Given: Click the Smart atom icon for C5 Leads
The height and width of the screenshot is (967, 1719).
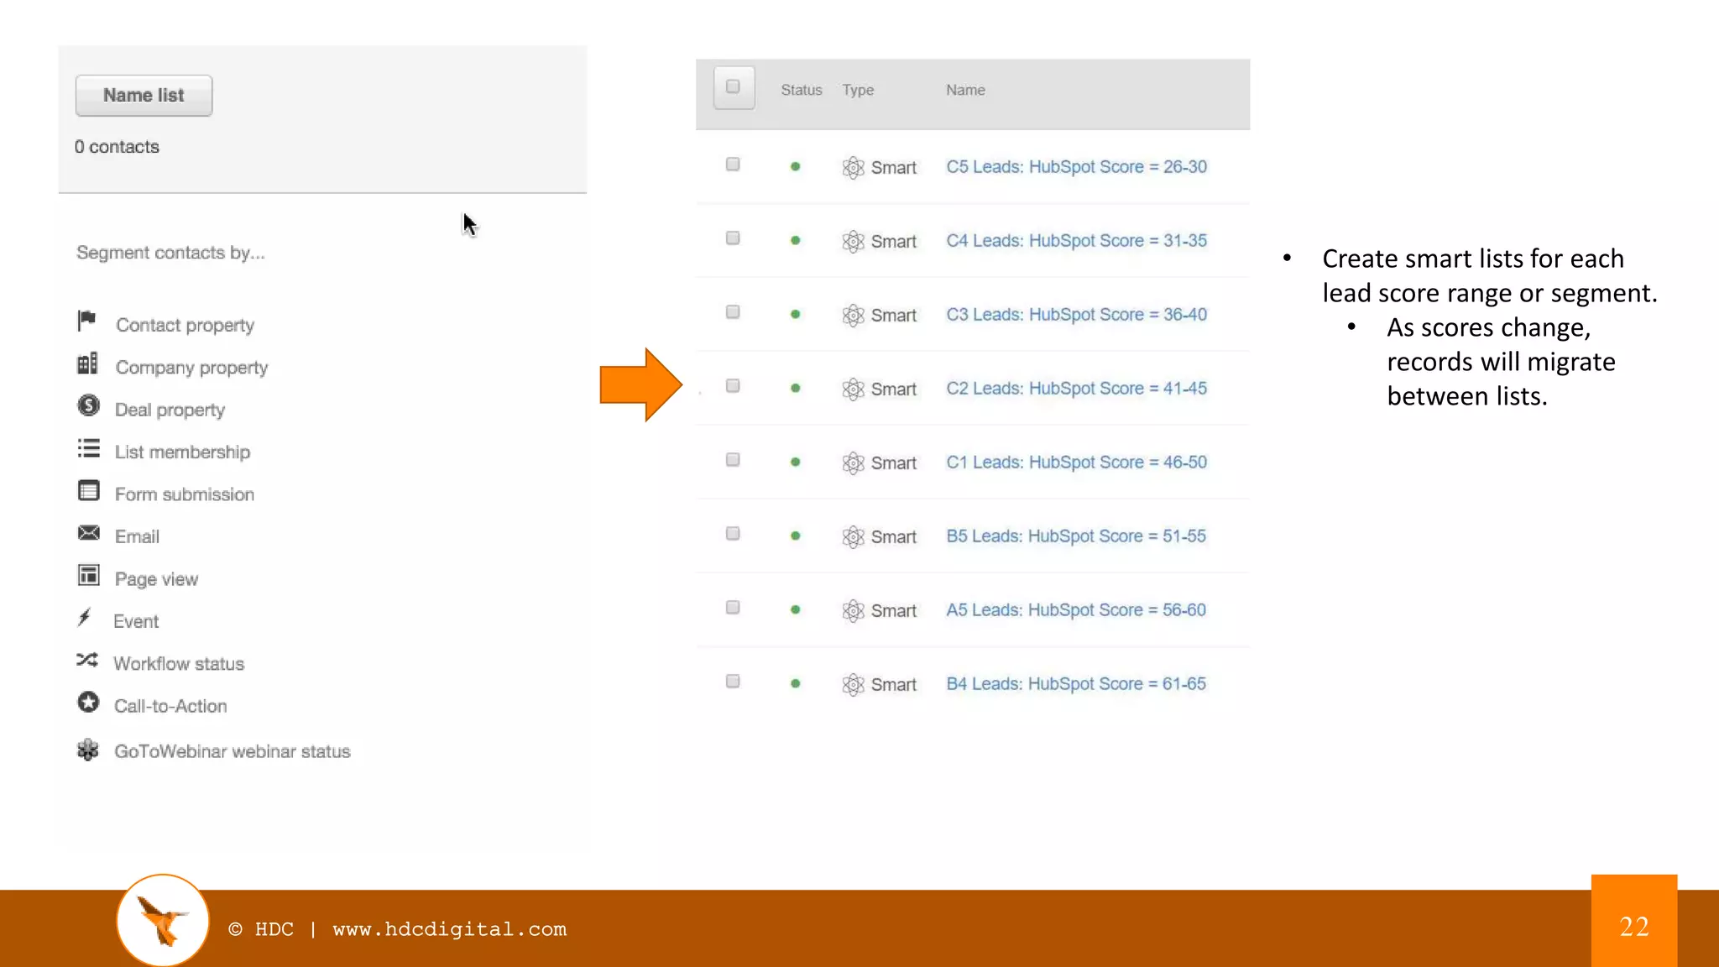Looking at the screenshot, I should tap(853, 167).
